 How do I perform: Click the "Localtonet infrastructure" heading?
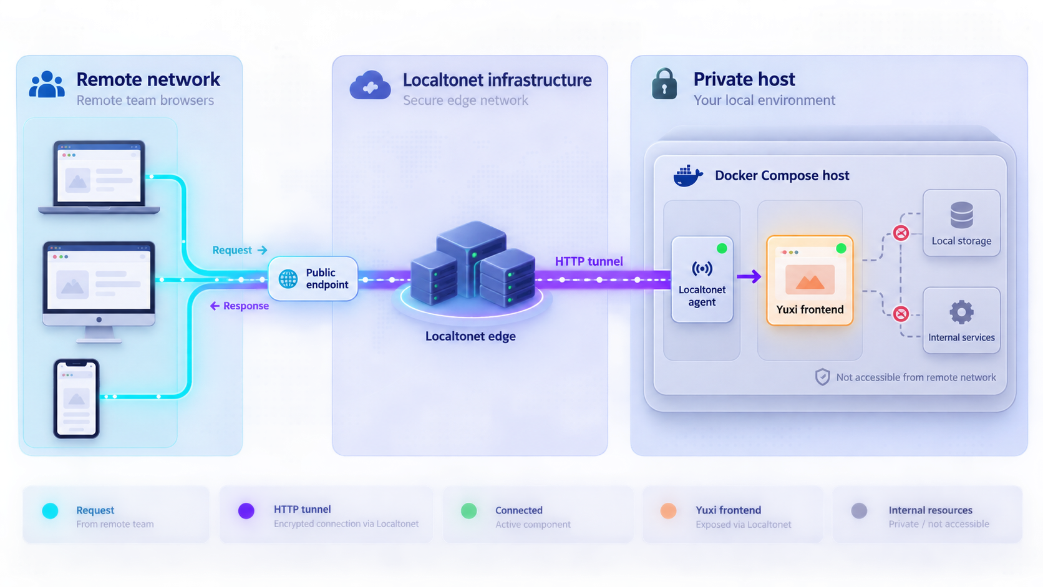tap(497, 80)
